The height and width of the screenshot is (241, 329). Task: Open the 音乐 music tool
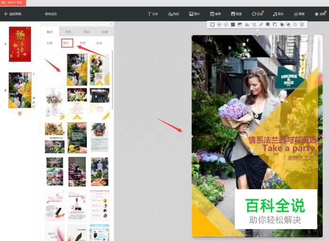(278, 14)
